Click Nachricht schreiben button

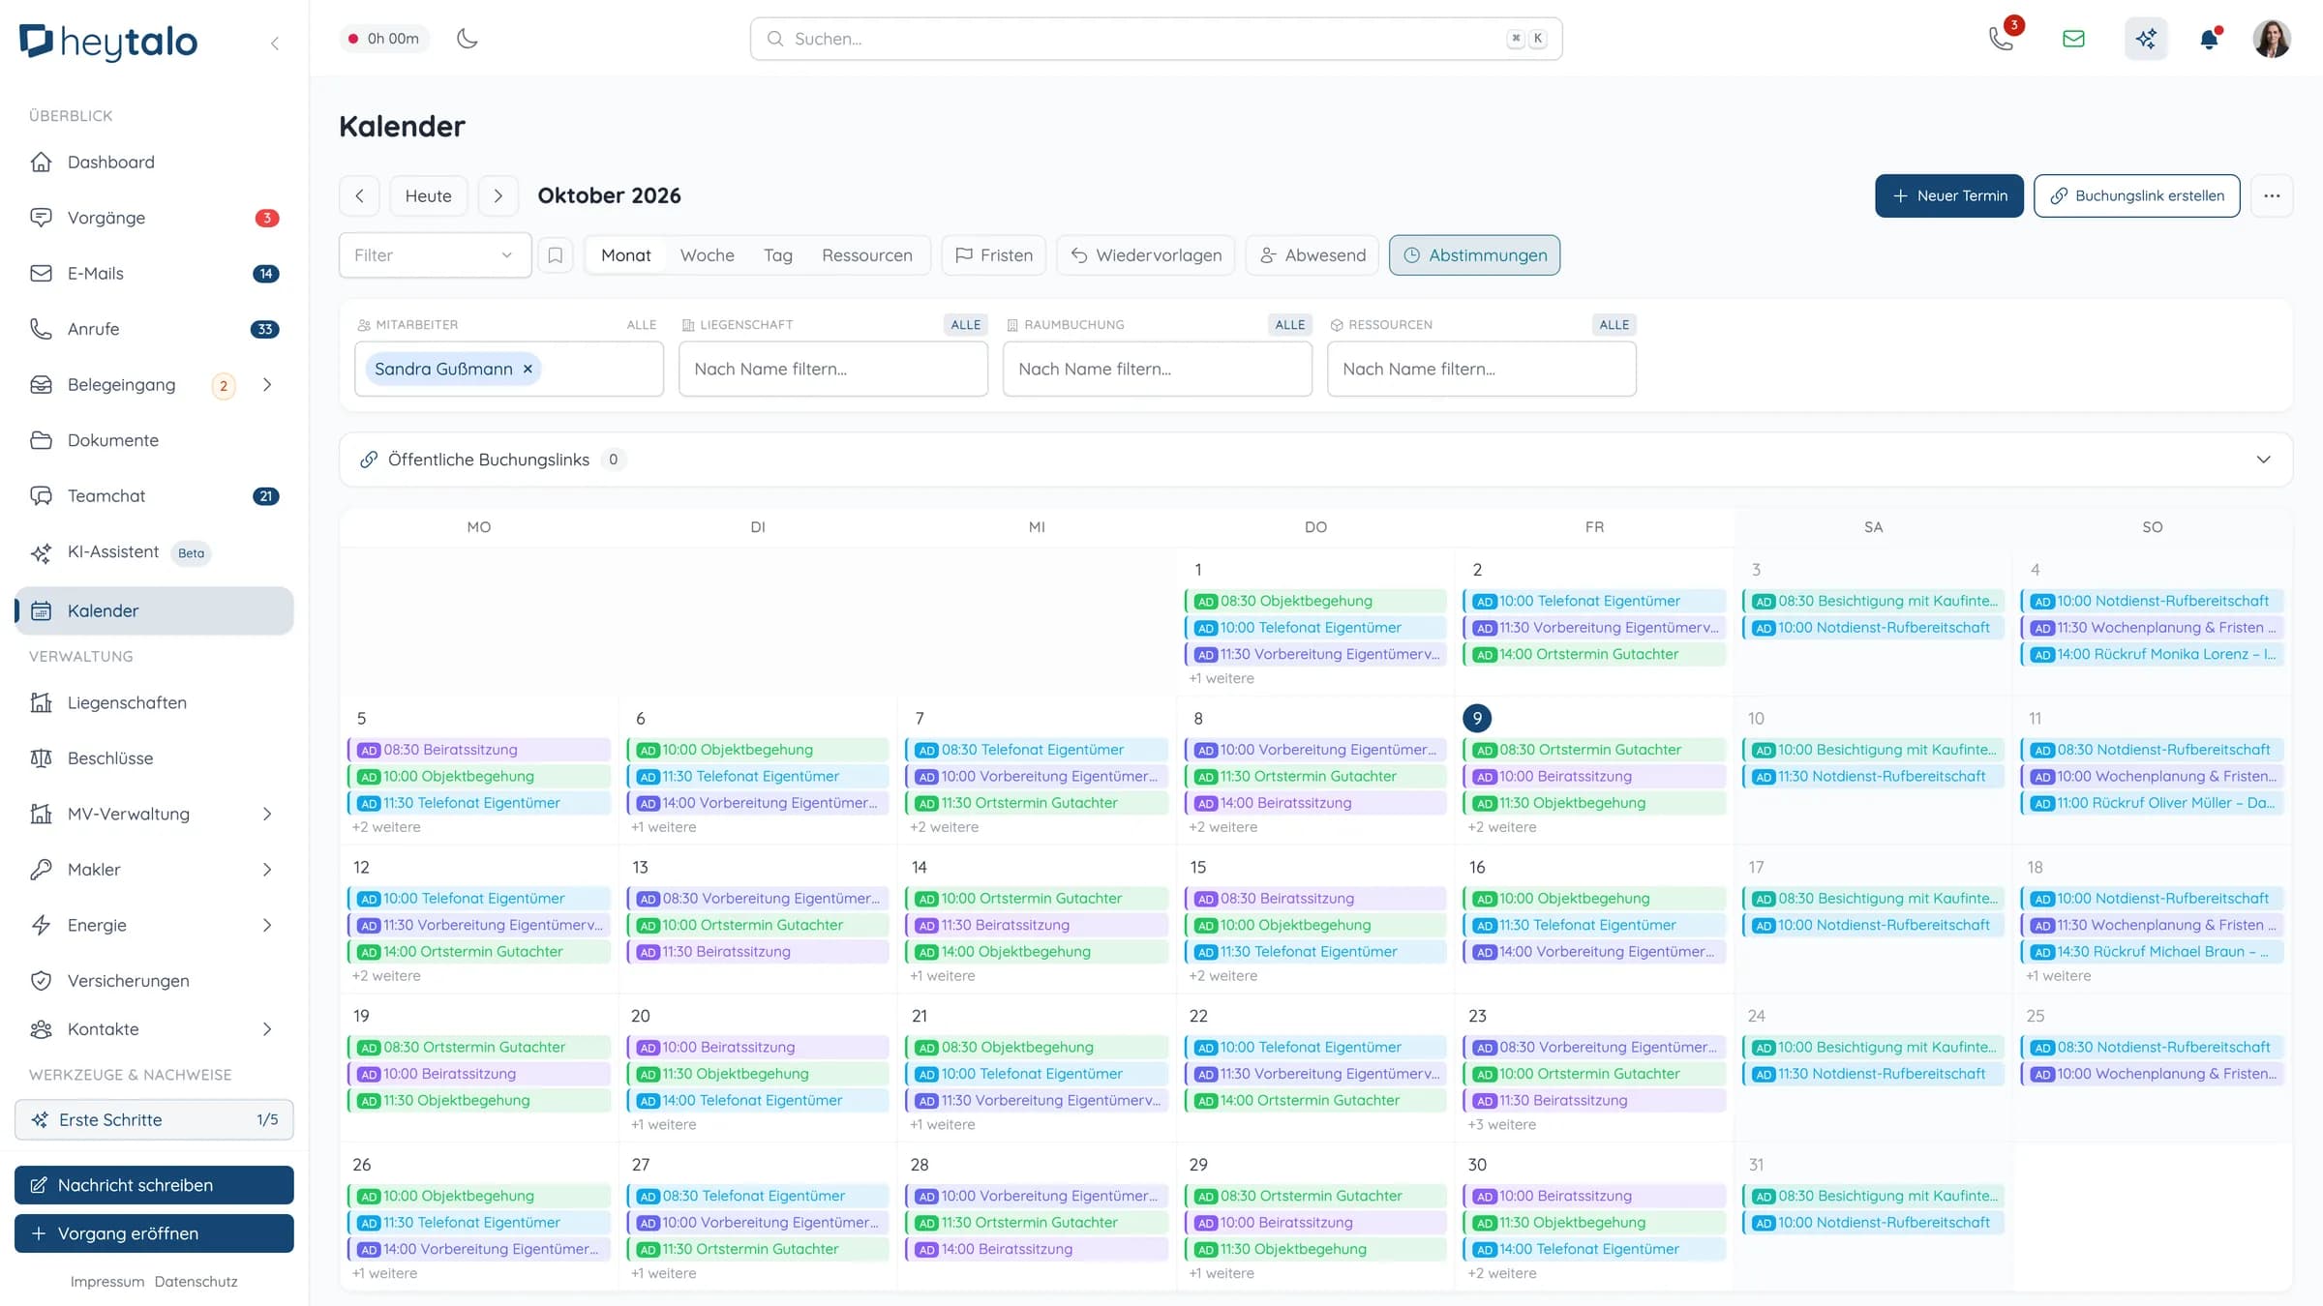coord(154,1185)
